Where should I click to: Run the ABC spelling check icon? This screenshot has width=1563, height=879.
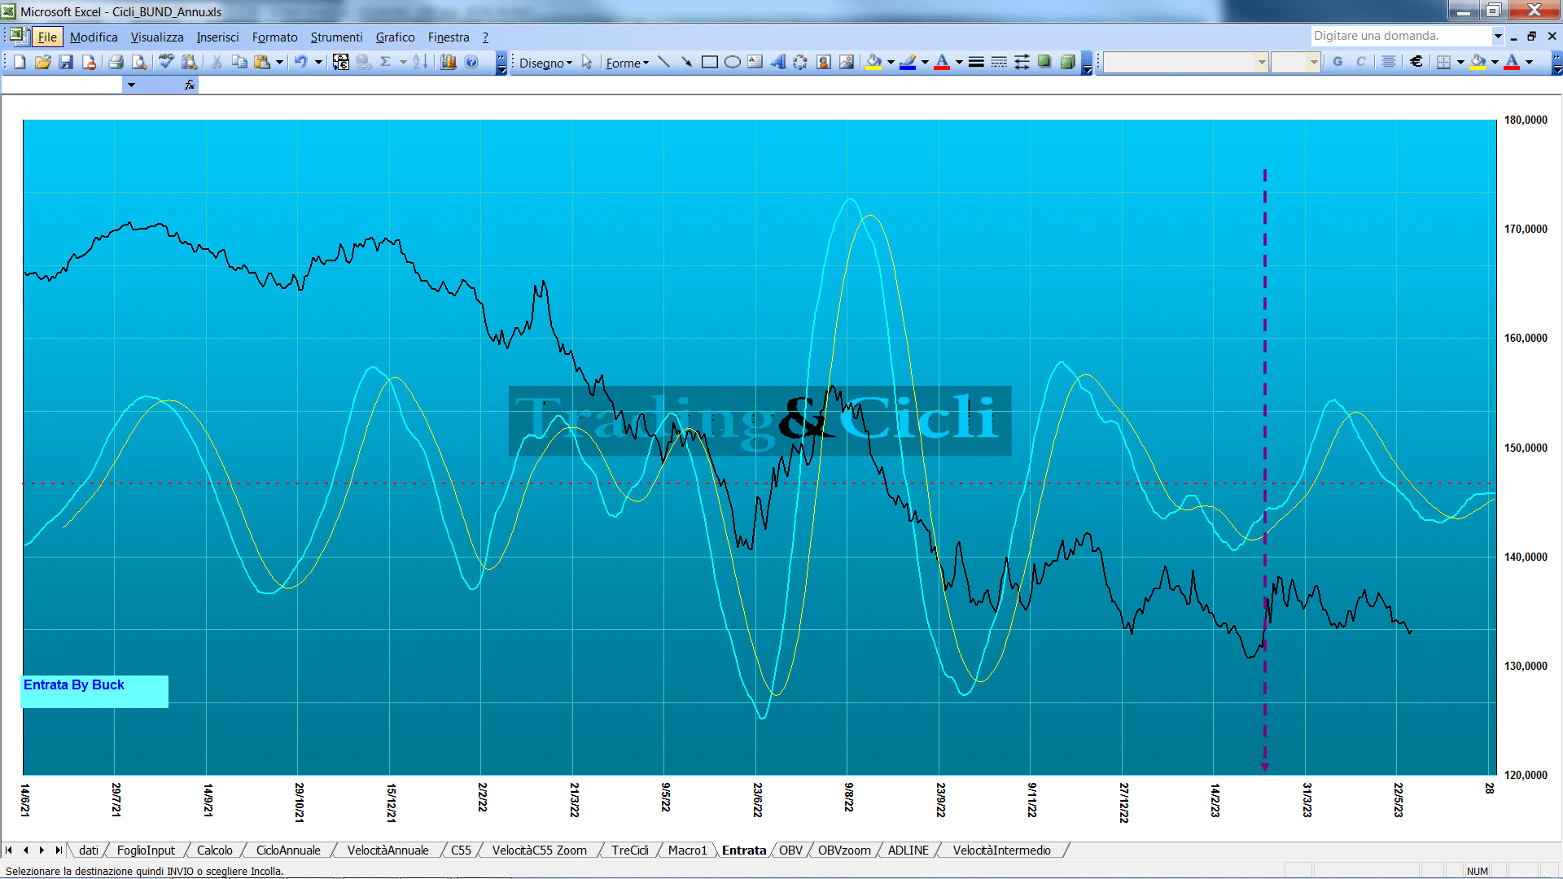[x=166, y=62]
